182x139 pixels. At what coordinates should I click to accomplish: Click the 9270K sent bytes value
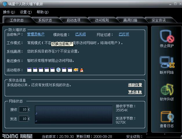pos(121,122)
